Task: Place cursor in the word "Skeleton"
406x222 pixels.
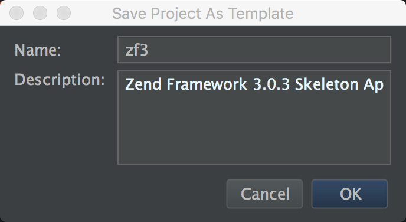Action: click(326, 84)
